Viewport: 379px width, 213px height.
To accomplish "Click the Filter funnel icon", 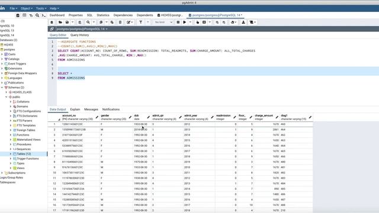I will point(141,22).
